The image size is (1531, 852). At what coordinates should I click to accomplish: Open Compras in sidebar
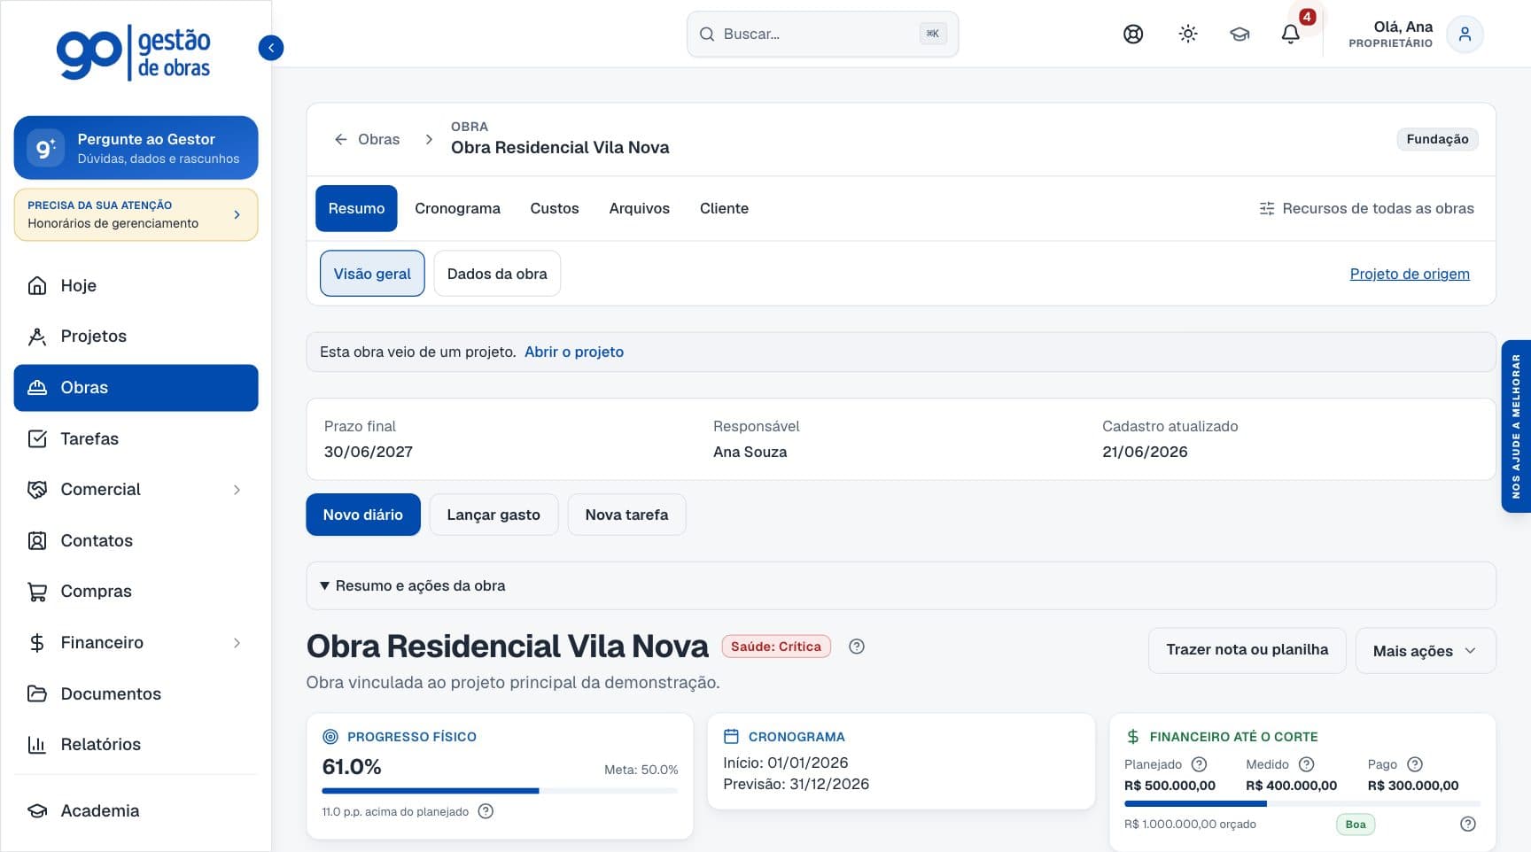pos(136,592)
